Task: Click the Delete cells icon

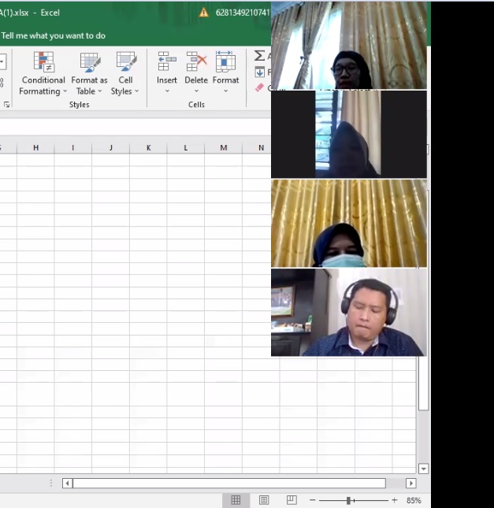Action: click(x=196, y=62)
